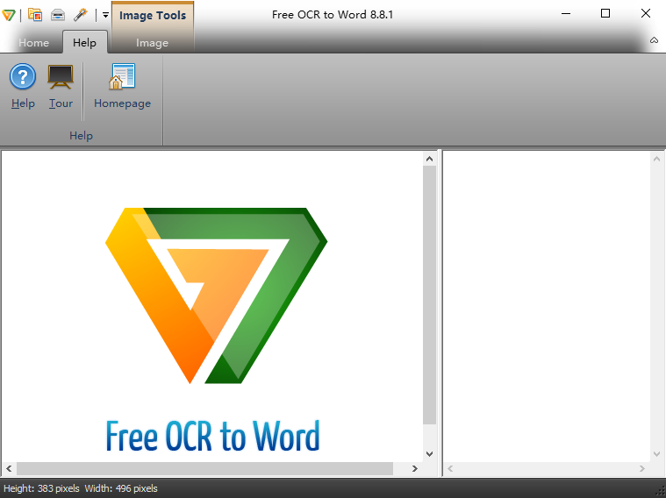
Task: Click the image pane scroll down arrow
Action: 429,454
